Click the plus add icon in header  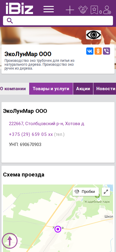pos(70,10)
